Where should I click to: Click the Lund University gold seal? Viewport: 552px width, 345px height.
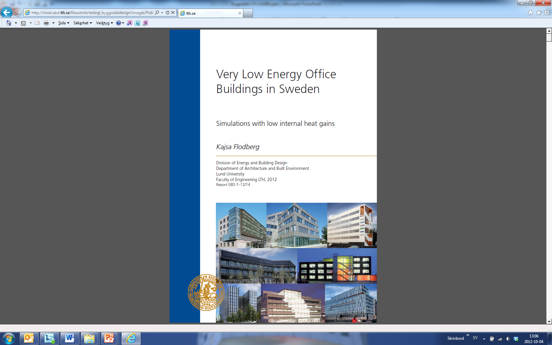coord(206,292)
